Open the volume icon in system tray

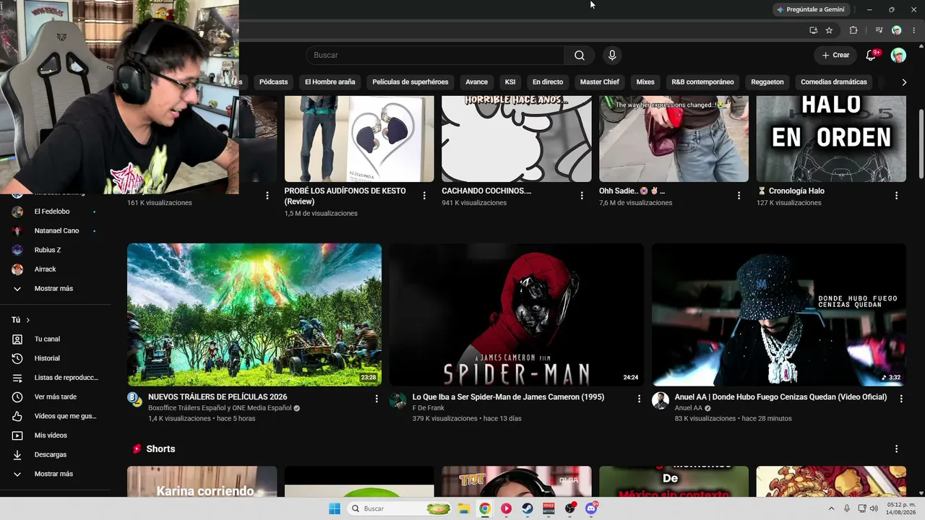pos(874,508)
